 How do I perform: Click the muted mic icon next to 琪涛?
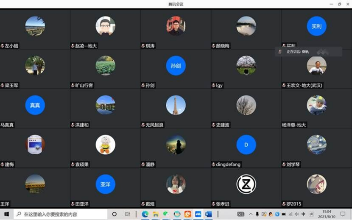[143, 46]
